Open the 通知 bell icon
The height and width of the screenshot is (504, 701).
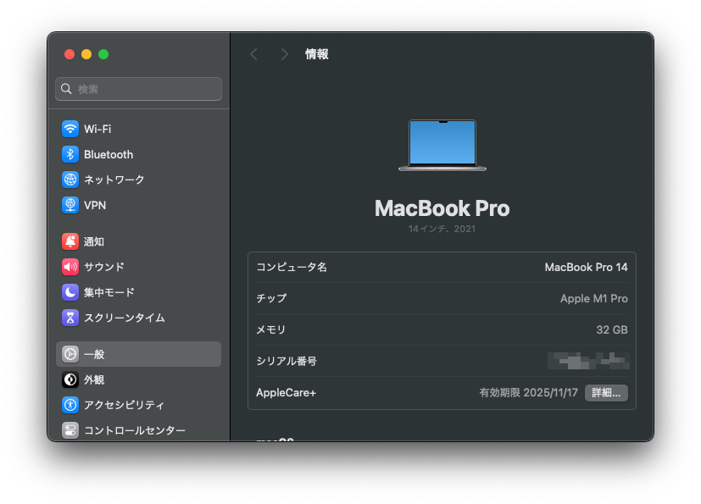[70, 241]
